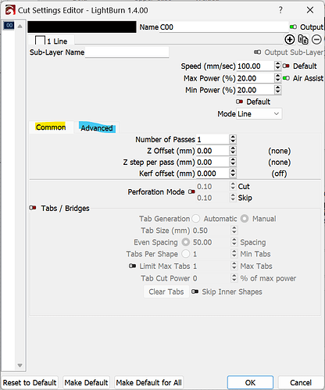Open the question mark help button

[x=280, y=10]
